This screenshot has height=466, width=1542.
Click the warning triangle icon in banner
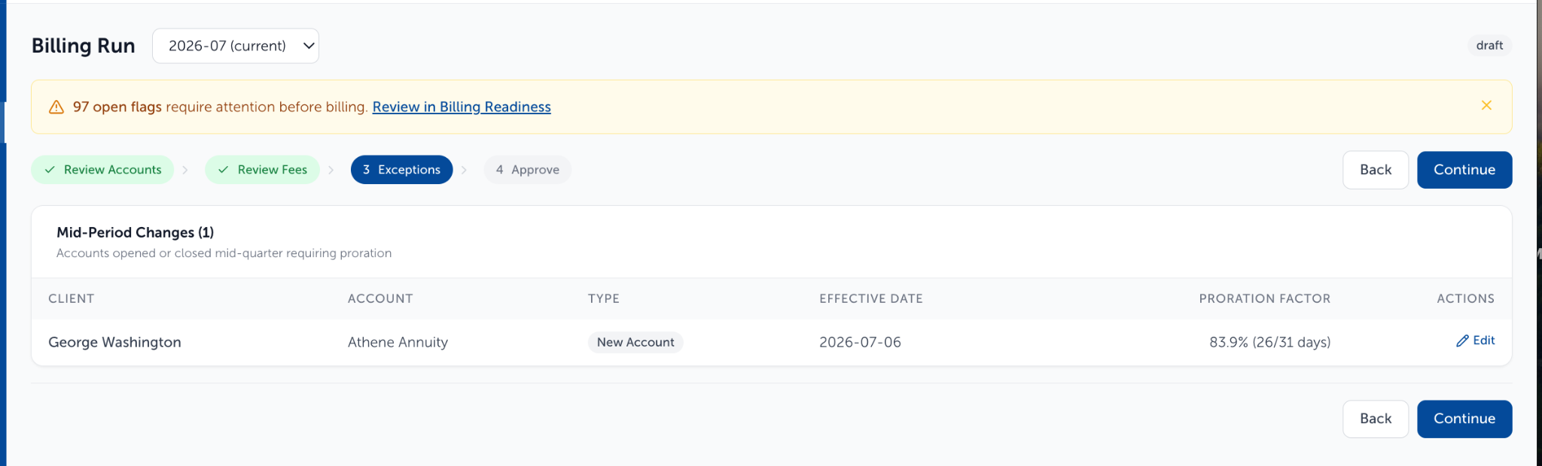[x=56, y=107]
